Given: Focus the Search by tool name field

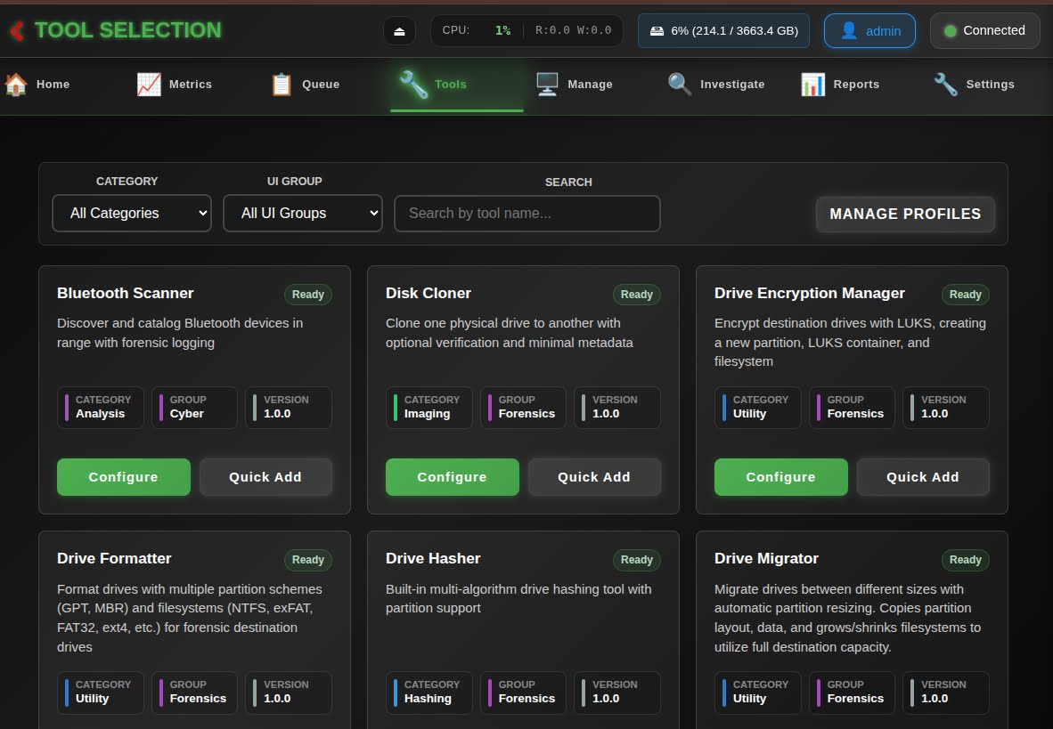Looking at the screenshot, I should 527,214.
